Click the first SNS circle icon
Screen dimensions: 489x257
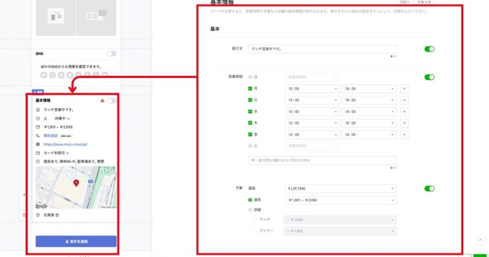click(x=43, y=75)
